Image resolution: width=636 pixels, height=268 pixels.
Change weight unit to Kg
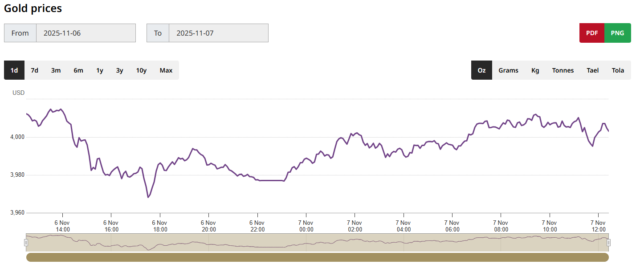535,70
